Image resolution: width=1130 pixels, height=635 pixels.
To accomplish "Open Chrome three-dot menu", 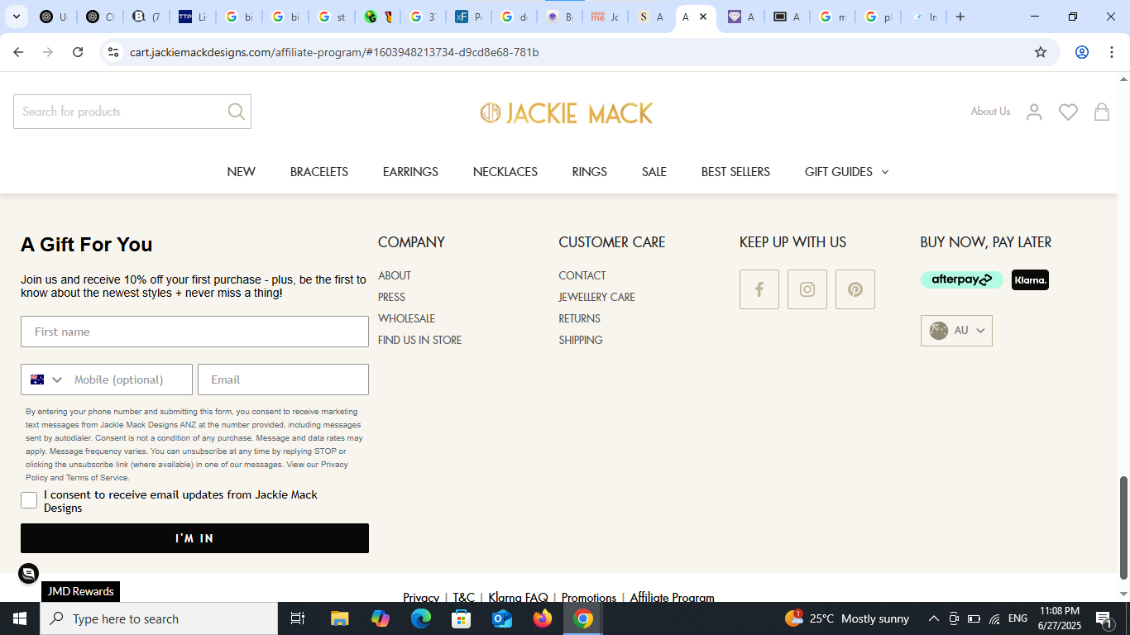I will (1110, 52).
